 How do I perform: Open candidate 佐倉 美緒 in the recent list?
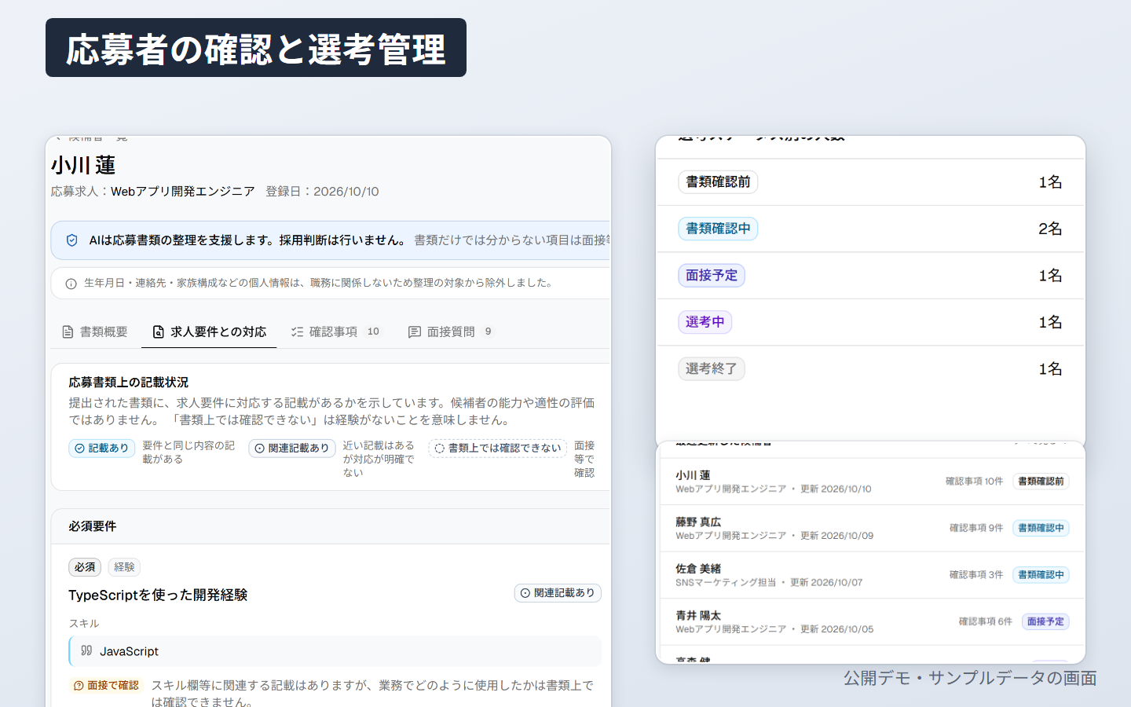[871, 575]
